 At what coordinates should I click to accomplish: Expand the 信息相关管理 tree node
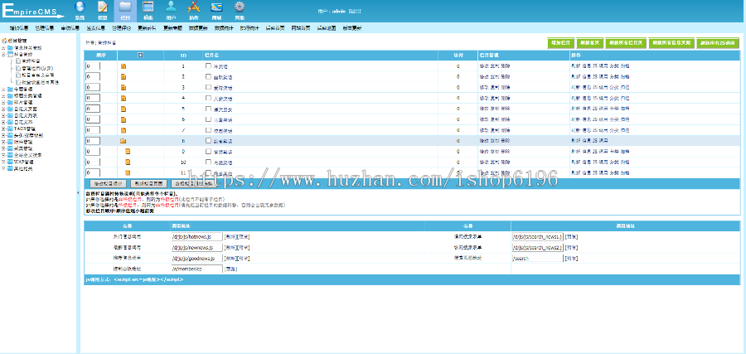click(x=3, y=48)
